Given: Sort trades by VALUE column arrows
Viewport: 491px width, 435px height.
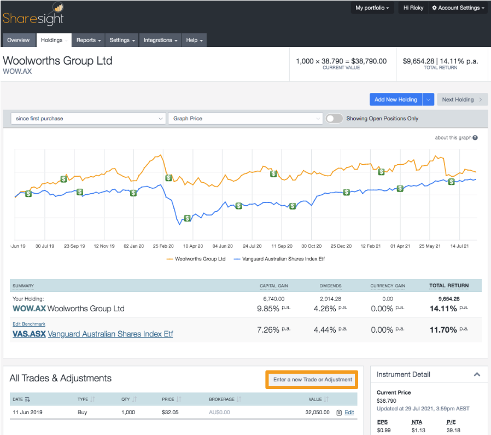Looking at the screenshot, I should coord(326,399).
